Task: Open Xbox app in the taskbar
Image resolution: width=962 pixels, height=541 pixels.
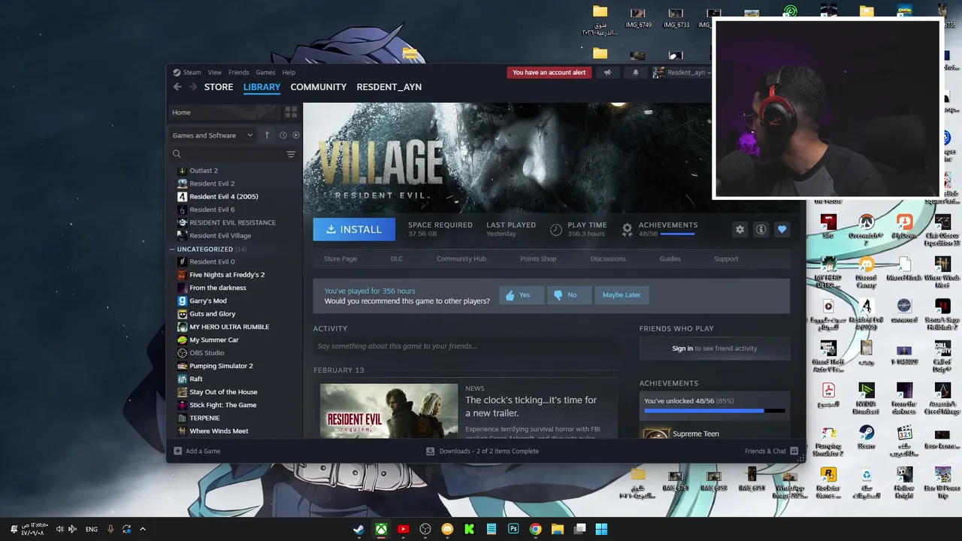Action: pos(382,529)
